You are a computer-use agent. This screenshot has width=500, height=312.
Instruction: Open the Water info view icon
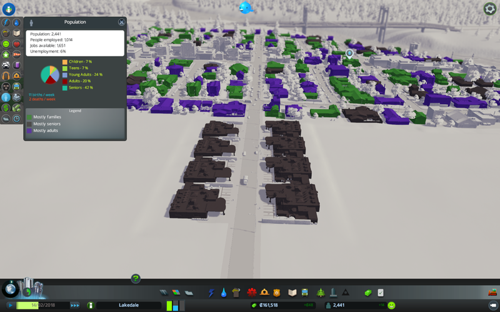click(16, 22)
